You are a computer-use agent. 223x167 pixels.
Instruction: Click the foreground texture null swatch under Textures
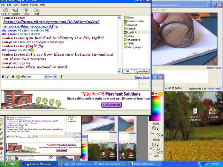click(154, 145)
